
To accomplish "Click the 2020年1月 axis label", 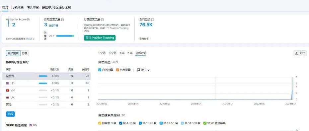I will click(x=228, y=103).
